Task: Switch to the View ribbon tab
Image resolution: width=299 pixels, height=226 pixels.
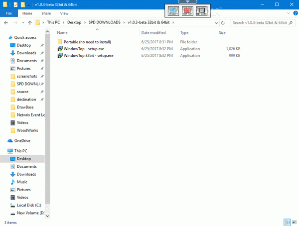Action: pos(64,13)
